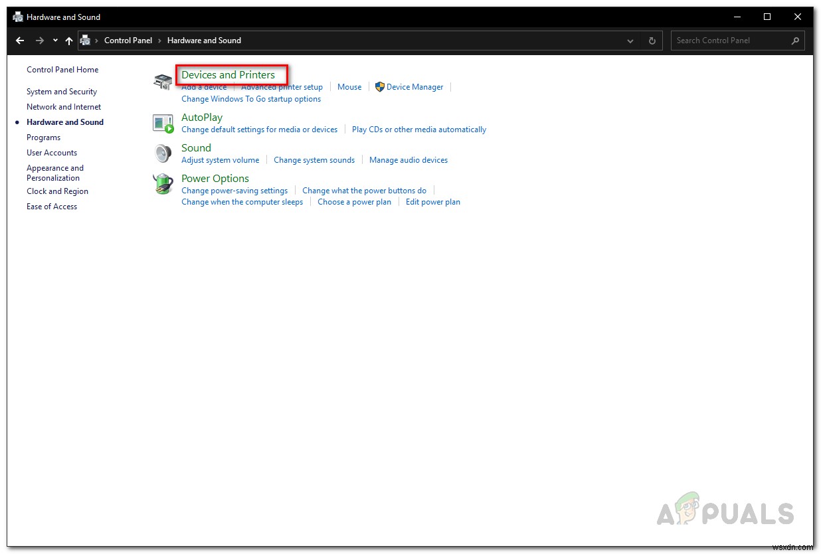Open Appearance and Personalization category
Screen dimensions: 821x554
(55, 173)
